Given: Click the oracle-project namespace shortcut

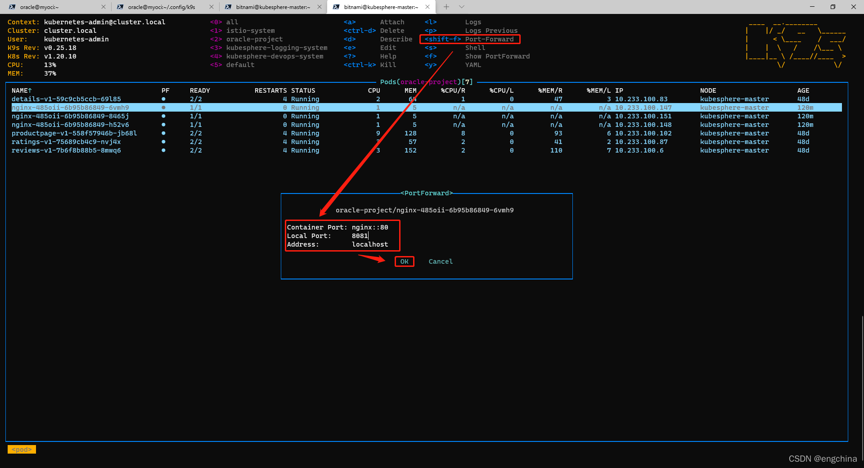Looking at the screenshot, I should coord(246,39).
